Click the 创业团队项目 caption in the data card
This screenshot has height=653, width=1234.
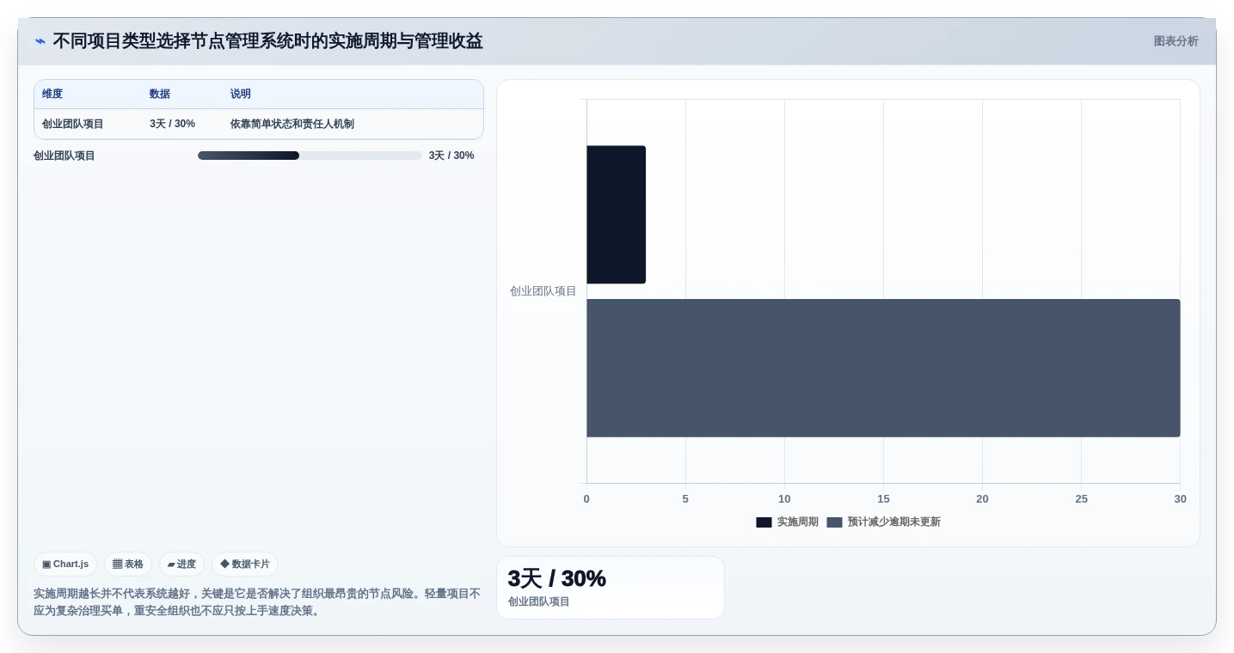539,601
